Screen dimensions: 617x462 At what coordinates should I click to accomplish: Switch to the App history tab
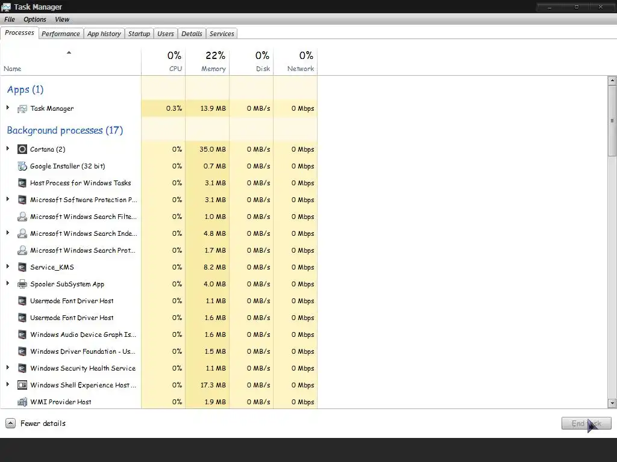pyautogui.click(x=104, y=34)
